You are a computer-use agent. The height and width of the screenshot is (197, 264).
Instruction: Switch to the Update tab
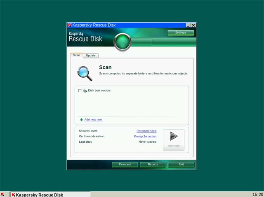pyautogui.click(x=91, y=56)
